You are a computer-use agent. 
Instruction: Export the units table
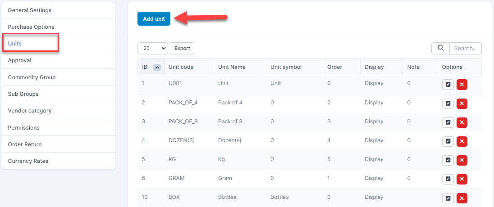tap(182, 49)
